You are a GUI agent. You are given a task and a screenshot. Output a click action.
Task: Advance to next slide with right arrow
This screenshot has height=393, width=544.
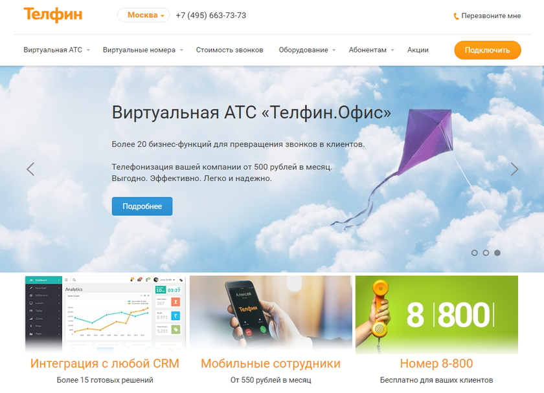tap(514, 169)
